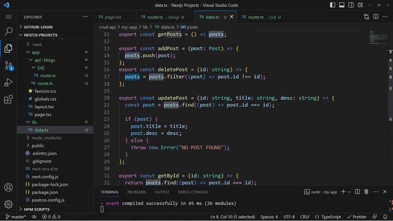This screenshot has width=393, height=221.
Task: Show the Explorer view icon
Action: 9,48
